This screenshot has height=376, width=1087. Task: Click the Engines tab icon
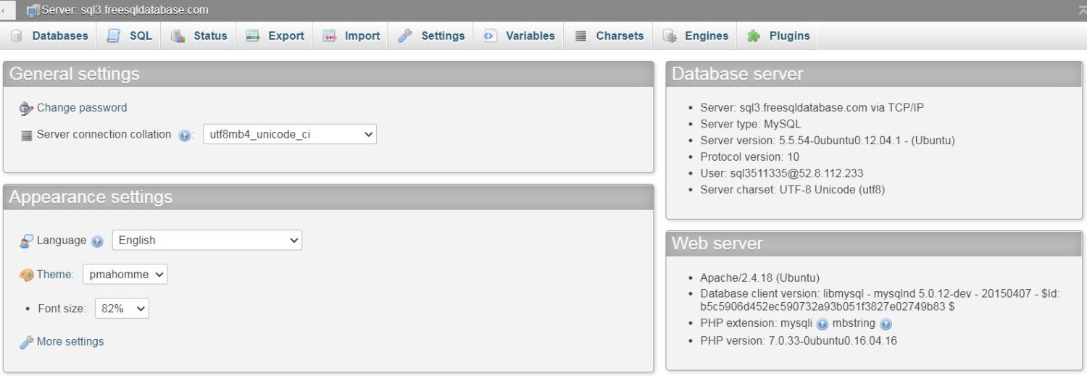[x=670, y=35]
